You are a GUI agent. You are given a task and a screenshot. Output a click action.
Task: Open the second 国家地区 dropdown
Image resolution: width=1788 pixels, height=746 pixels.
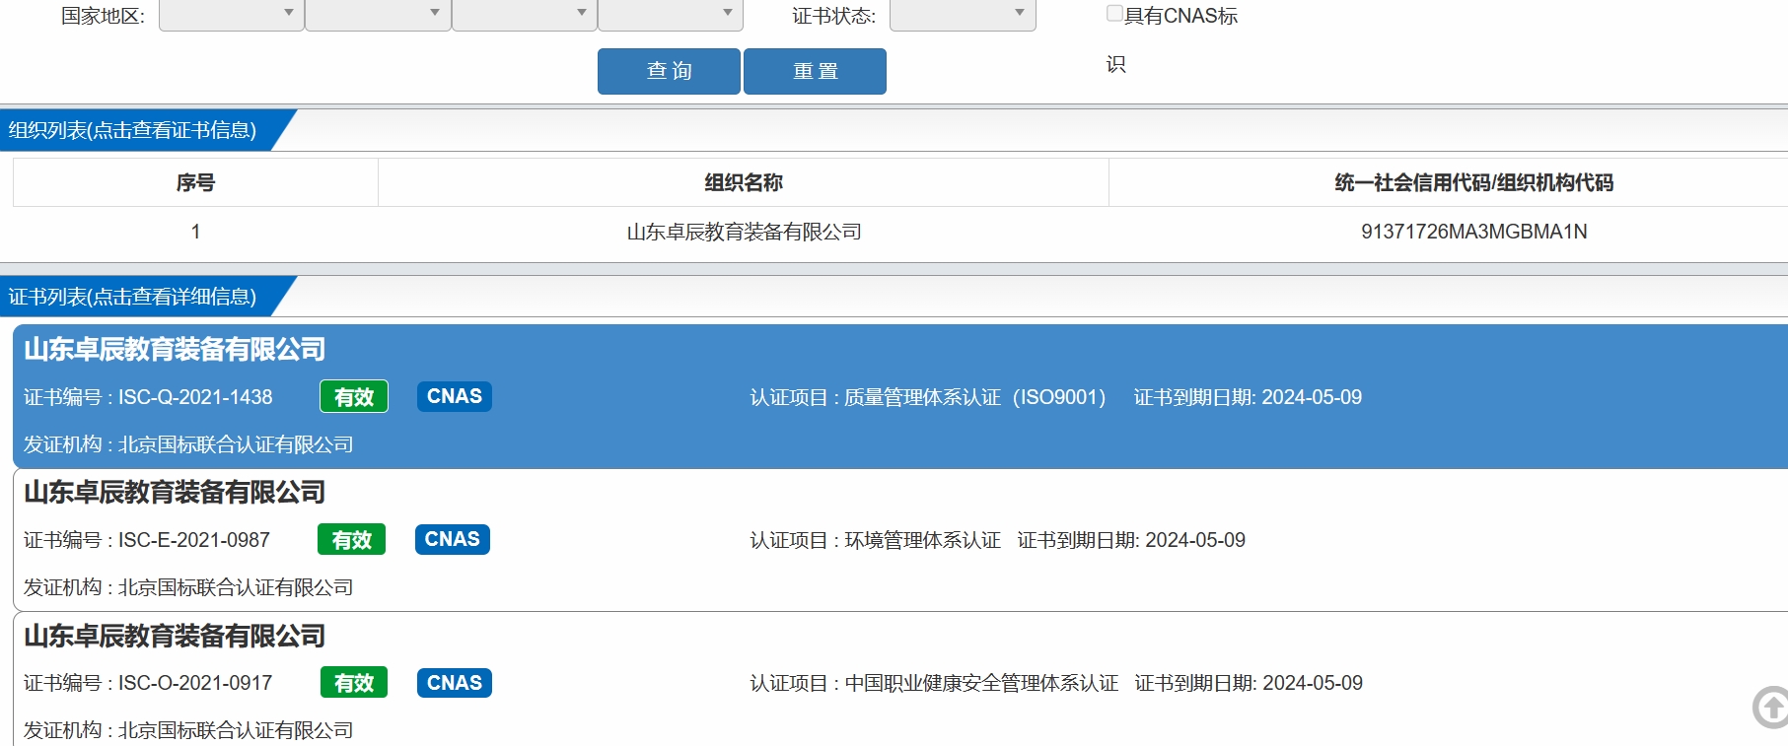tap(378, 15)
